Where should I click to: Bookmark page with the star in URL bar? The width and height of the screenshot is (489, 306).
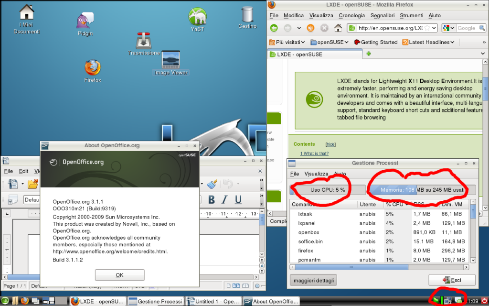pyautogui.click(x=427, y=28)
